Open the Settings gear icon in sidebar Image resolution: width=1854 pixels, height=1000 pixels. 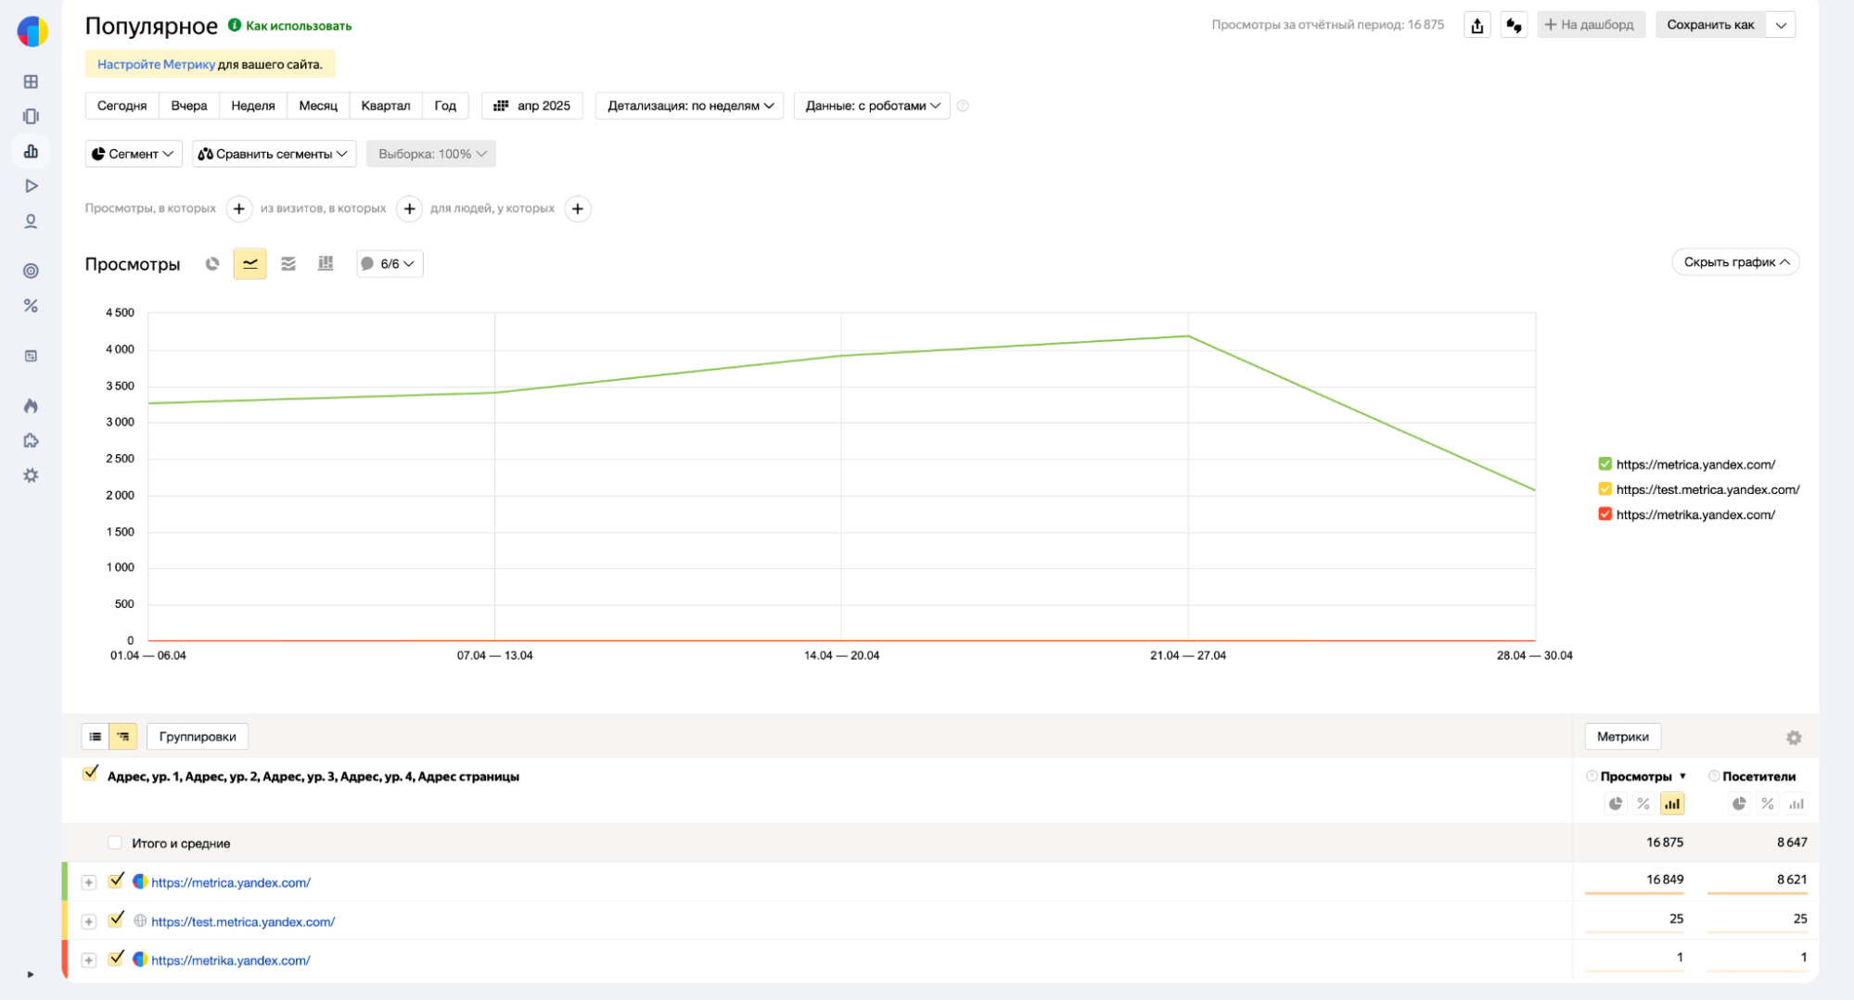coord(31,475)
